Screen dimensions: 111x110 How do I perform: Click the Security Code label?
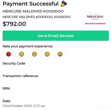[14, 63]
